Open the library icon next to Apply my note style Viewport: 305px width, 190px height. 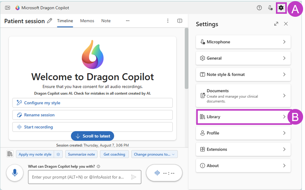tap(10, 154)
